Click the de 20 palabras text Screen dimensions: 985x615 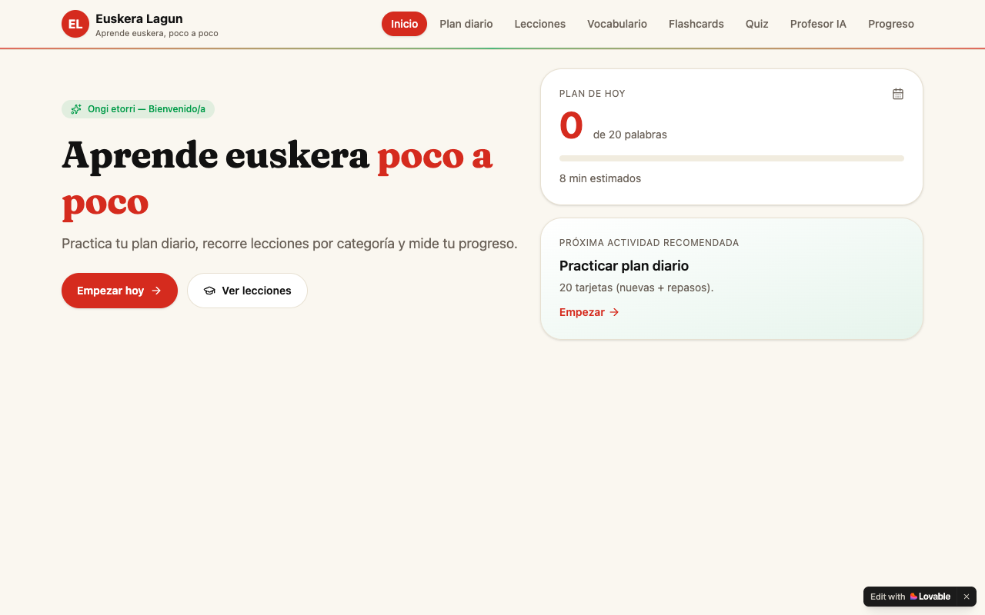tap(630, 135)
